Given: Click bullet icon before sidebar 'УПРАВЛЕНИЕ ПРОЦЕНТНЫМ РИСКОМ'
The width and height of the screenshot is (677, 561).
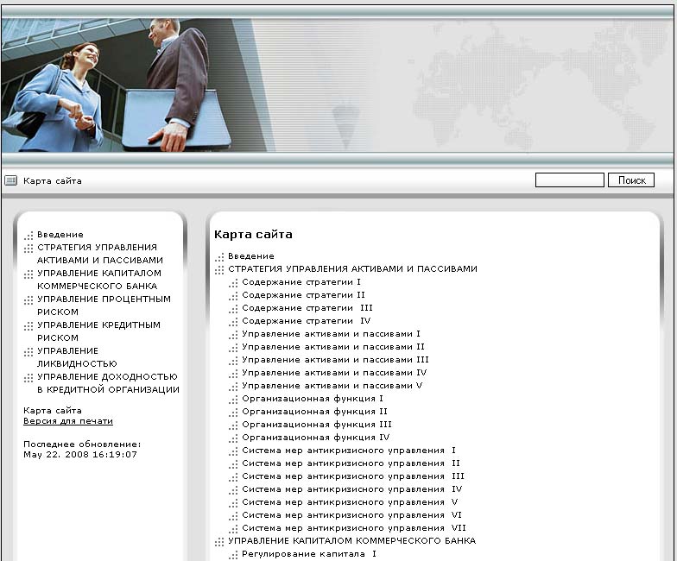Looking at the screenshot, I should [x=29, y=299].
